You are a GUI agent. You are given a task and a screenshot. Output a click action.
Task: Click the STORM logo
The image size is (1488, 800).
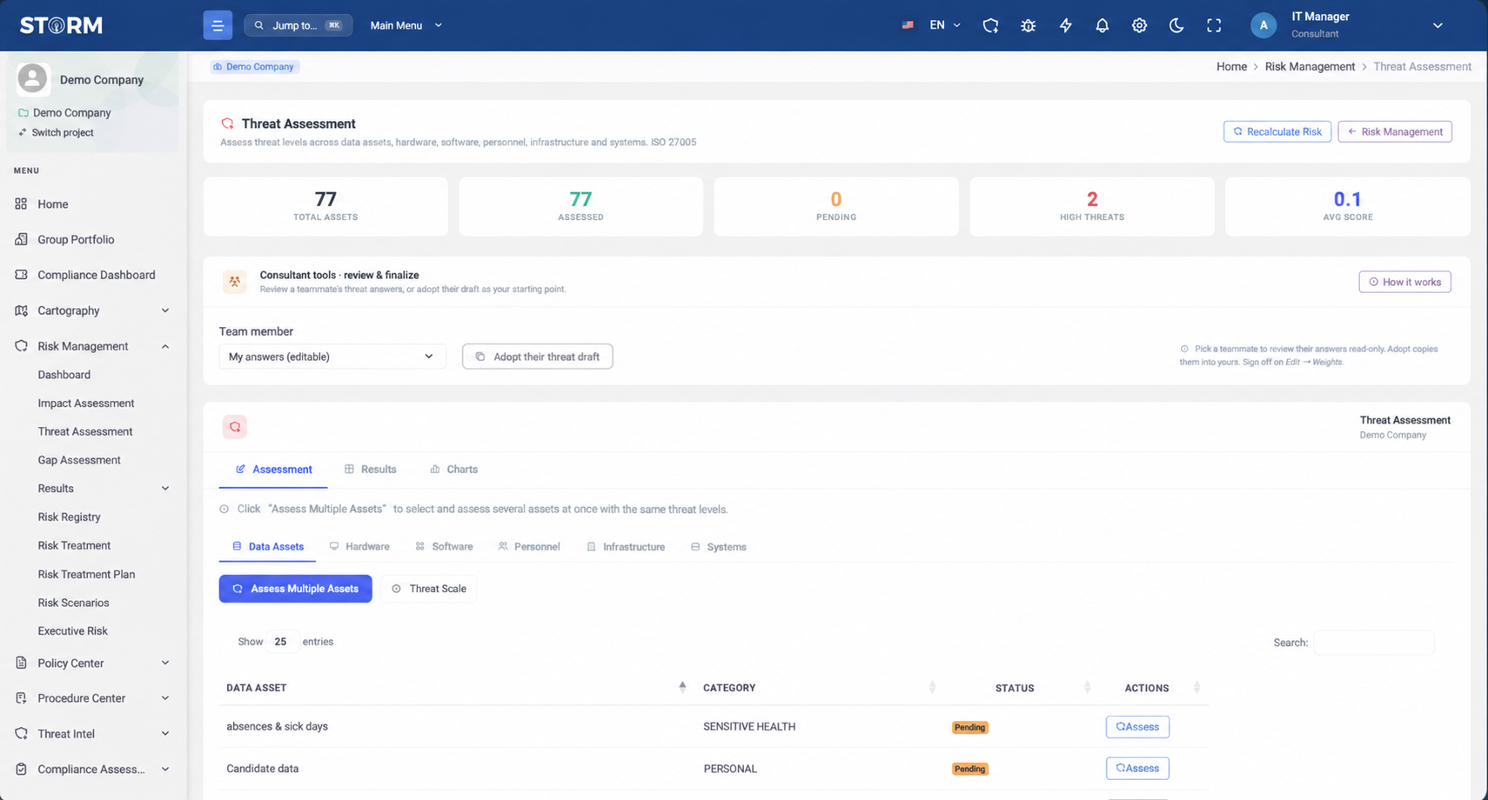(x=61, y=25)
